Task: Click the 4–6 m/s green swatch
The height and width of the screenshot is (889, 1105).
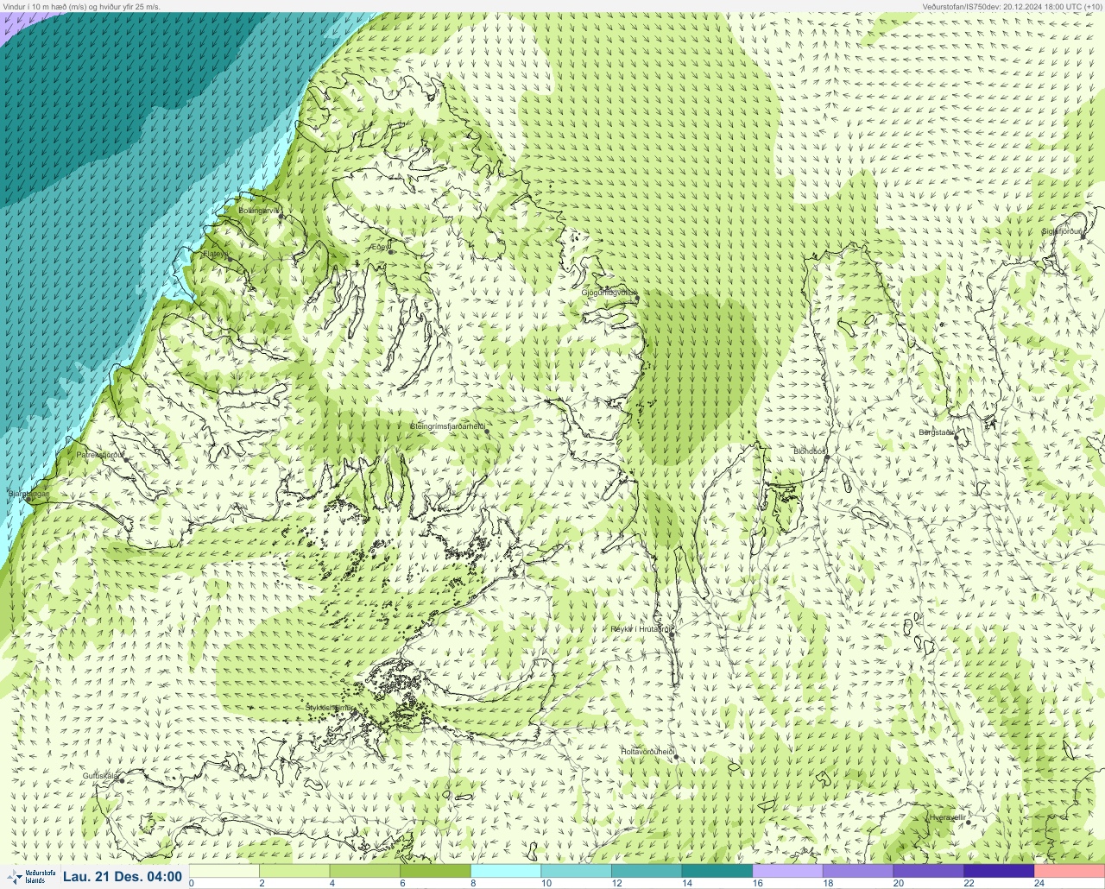Action: coord(365,871)
